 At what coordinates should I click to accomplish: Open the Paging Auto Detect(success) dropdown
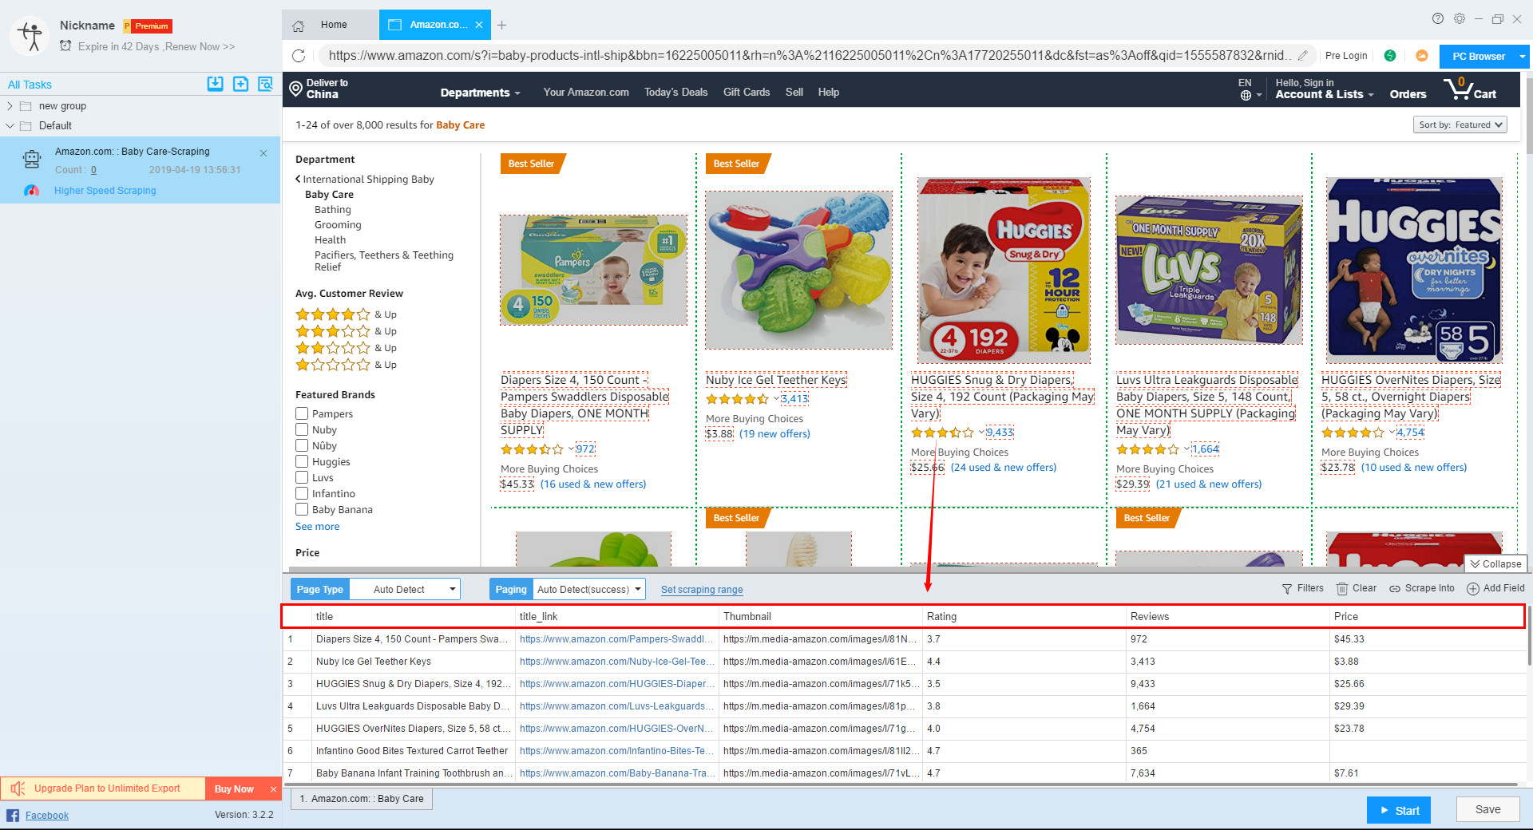coord(588,590)
